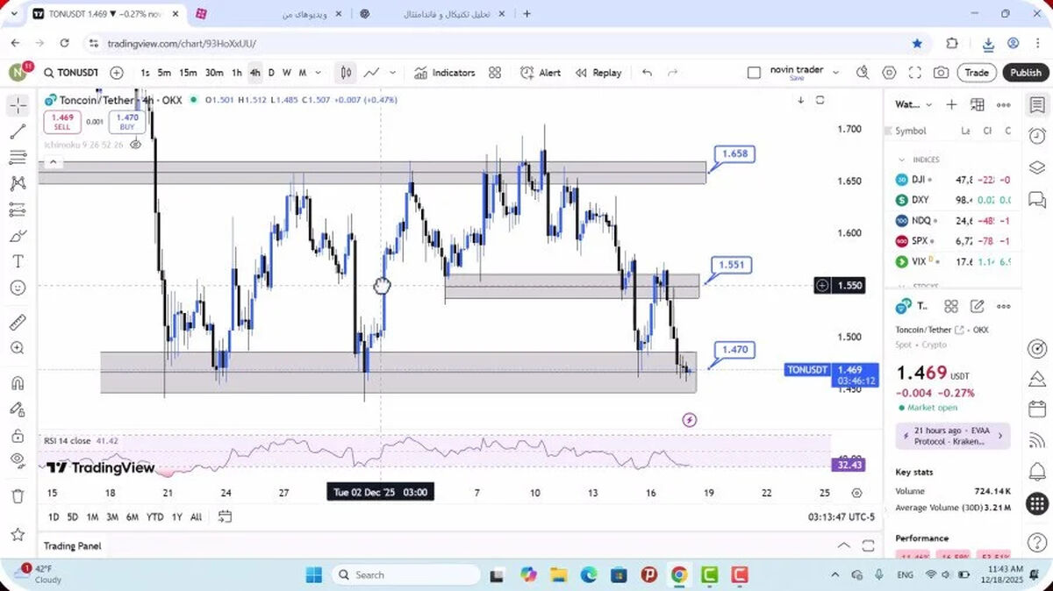
Task: Hide all drawings with eye icon
Action: tap(18, 460)
